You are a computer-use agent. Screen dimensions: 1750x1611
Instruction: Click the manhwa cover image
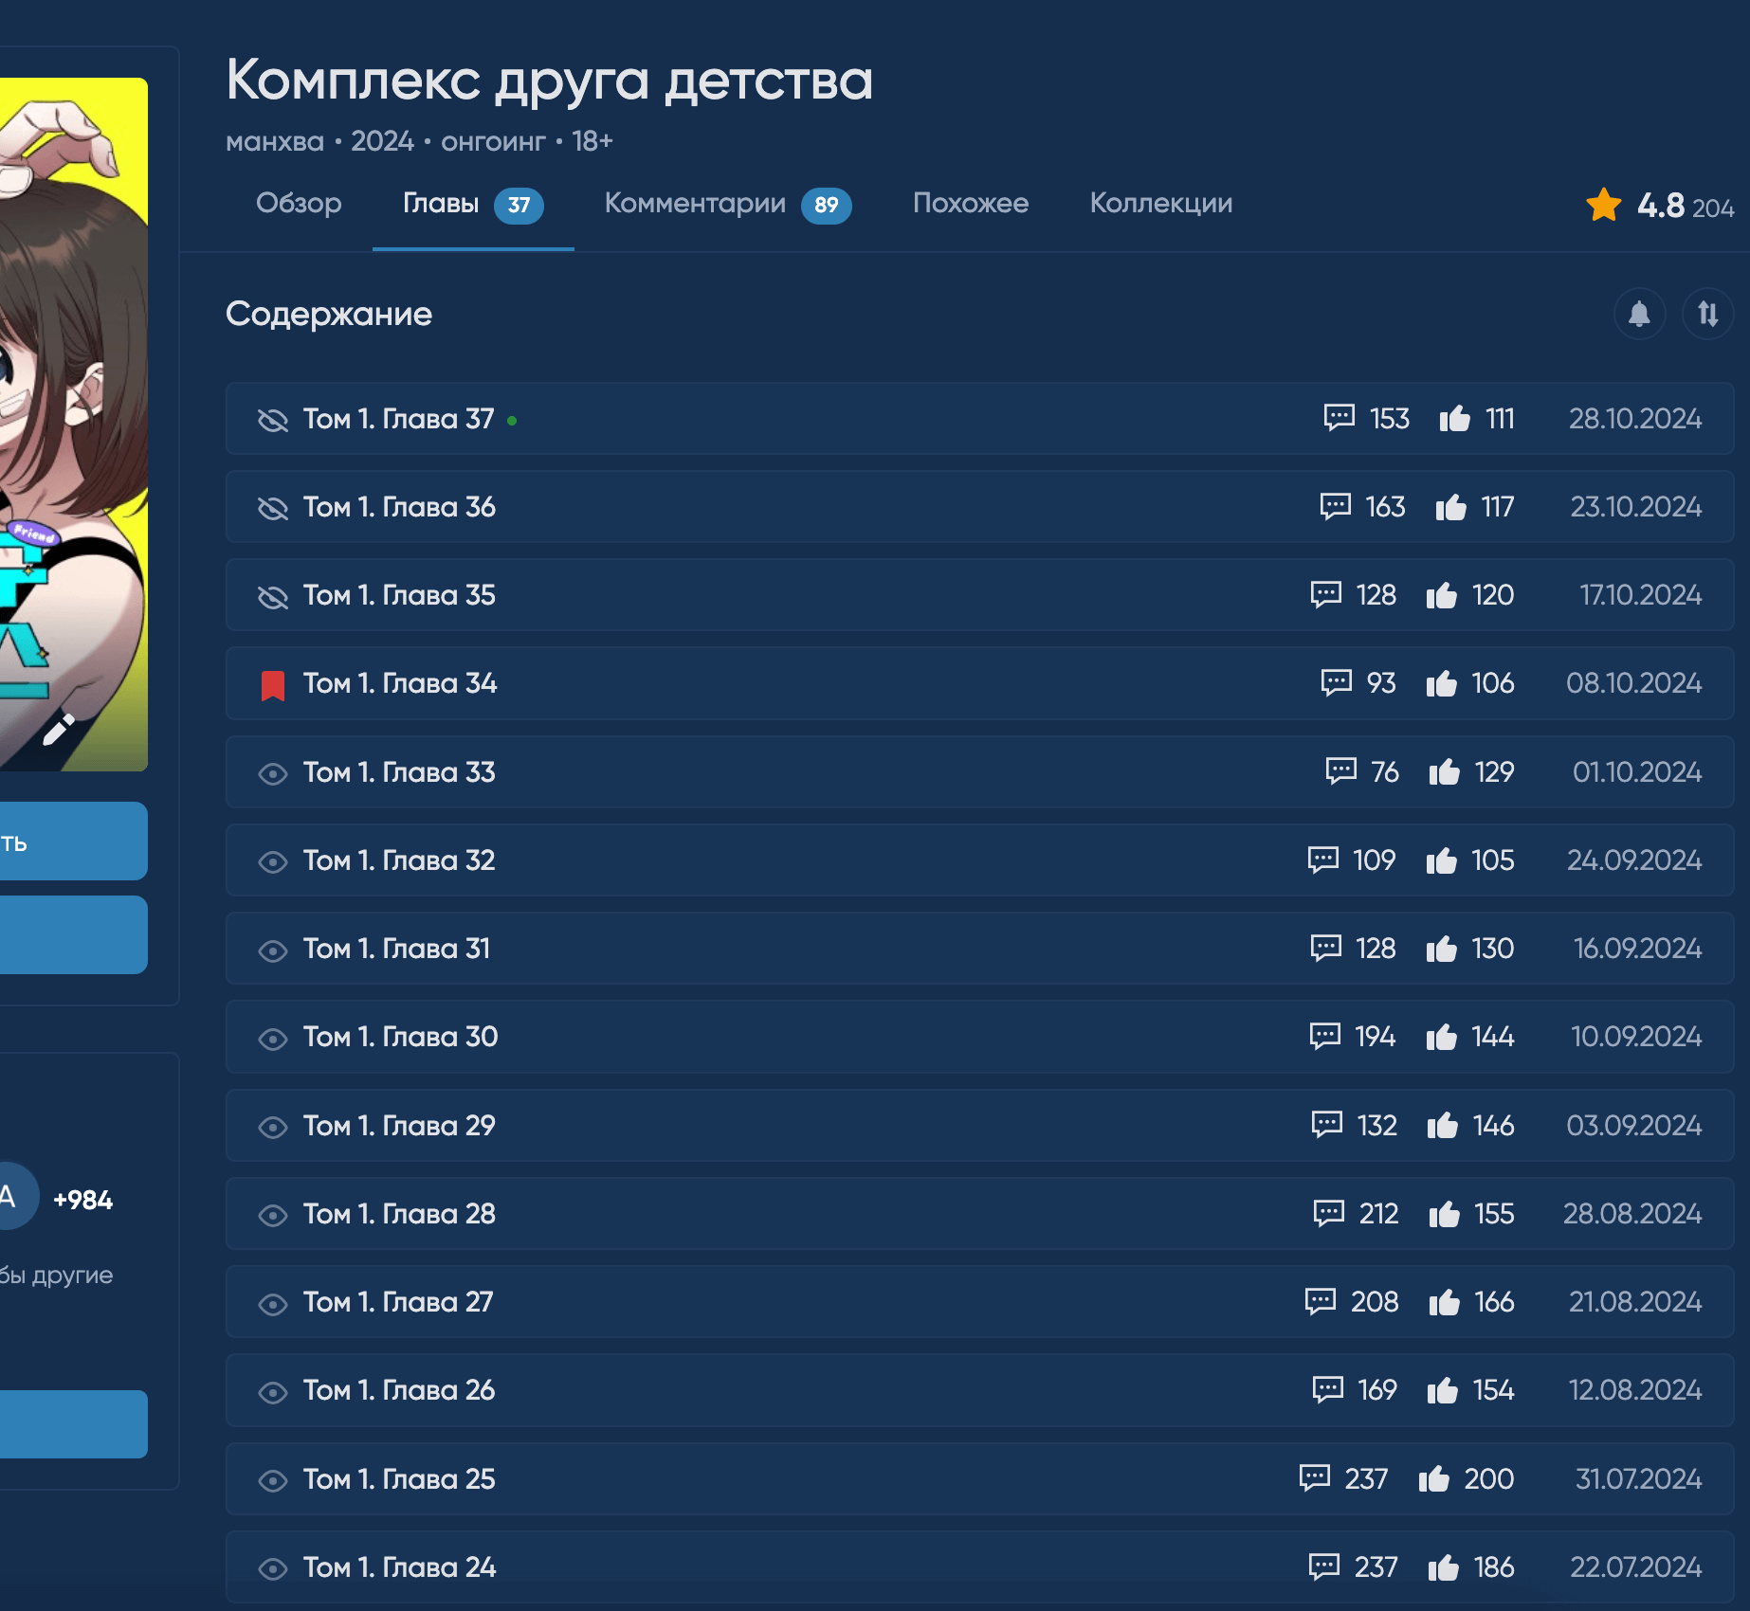point(74,424)
